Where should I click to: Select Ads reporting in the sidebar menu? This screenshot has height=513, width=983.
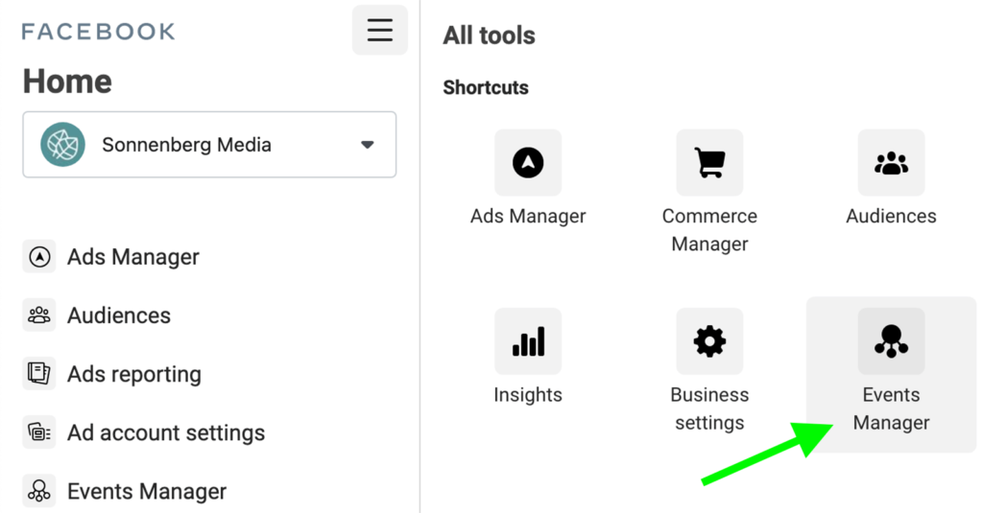134,374
